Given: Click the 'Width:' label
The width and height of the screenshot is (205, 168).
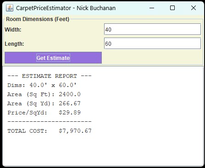Looking at the screenshot, I should coord(13,29).
